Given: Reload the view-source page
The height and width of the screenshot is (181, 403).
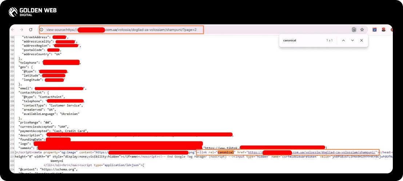Looking at the screenshot, I should [31, 29].
